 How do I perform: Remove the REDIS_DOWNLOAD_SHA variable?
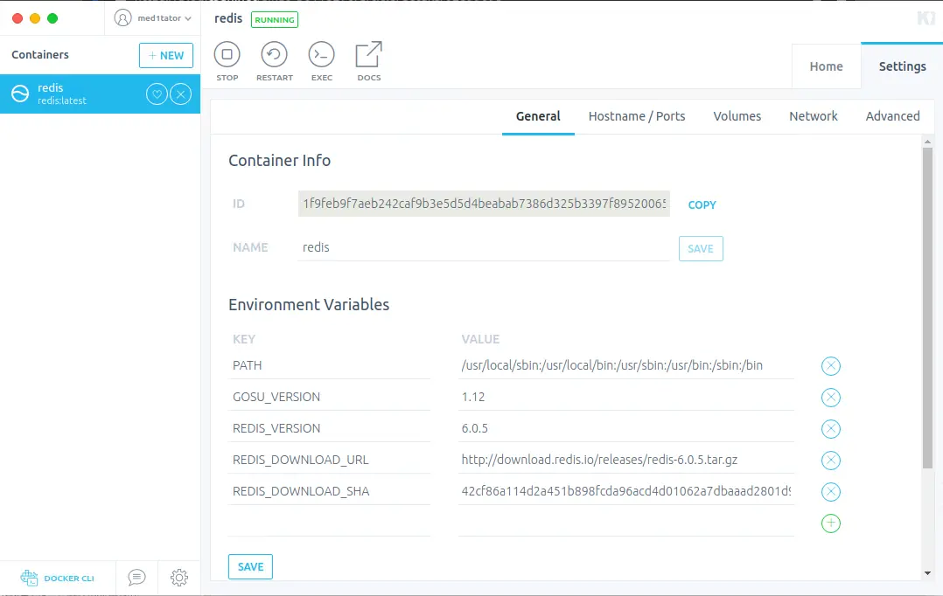(x=830, y=491)
